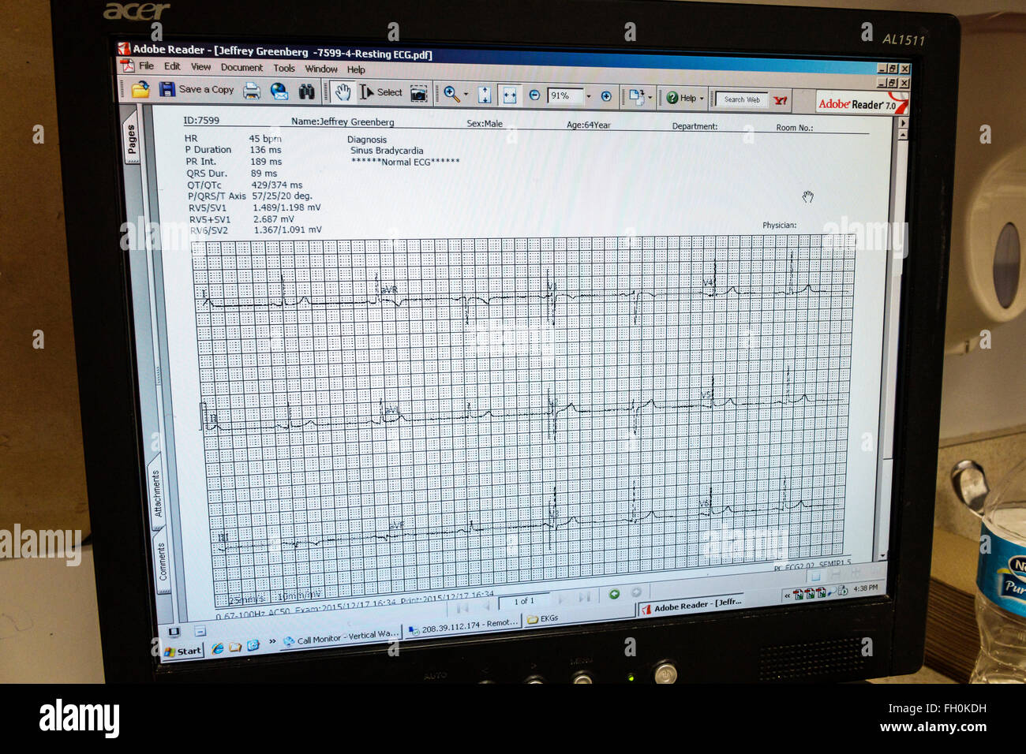Click the Search binoculars icon
The image size is (1026, 754).
[x=306, y=91]
